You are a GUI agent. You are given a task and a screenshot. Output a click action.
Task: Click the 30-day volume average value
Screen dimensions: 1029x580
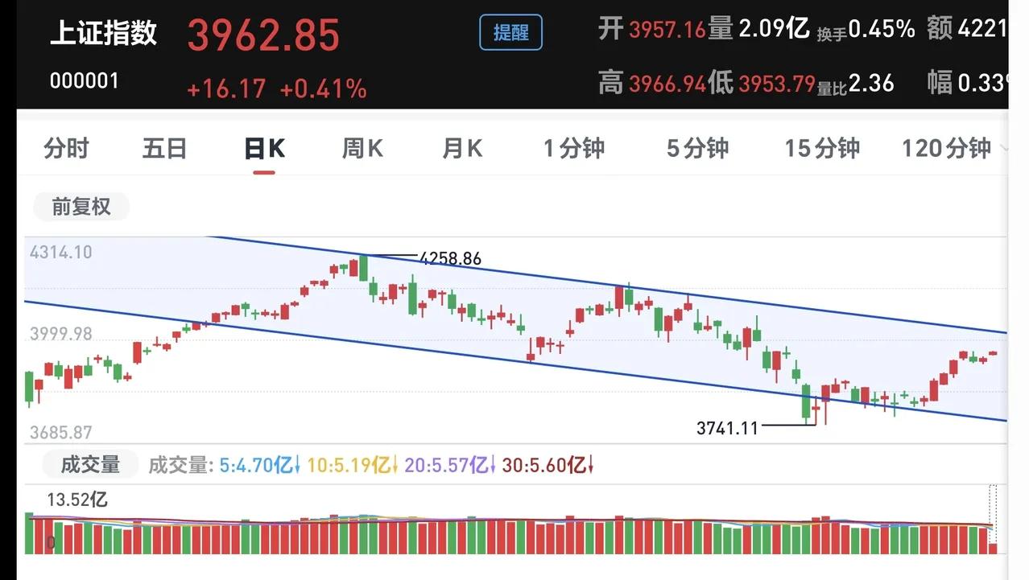[x=548, y=465]
